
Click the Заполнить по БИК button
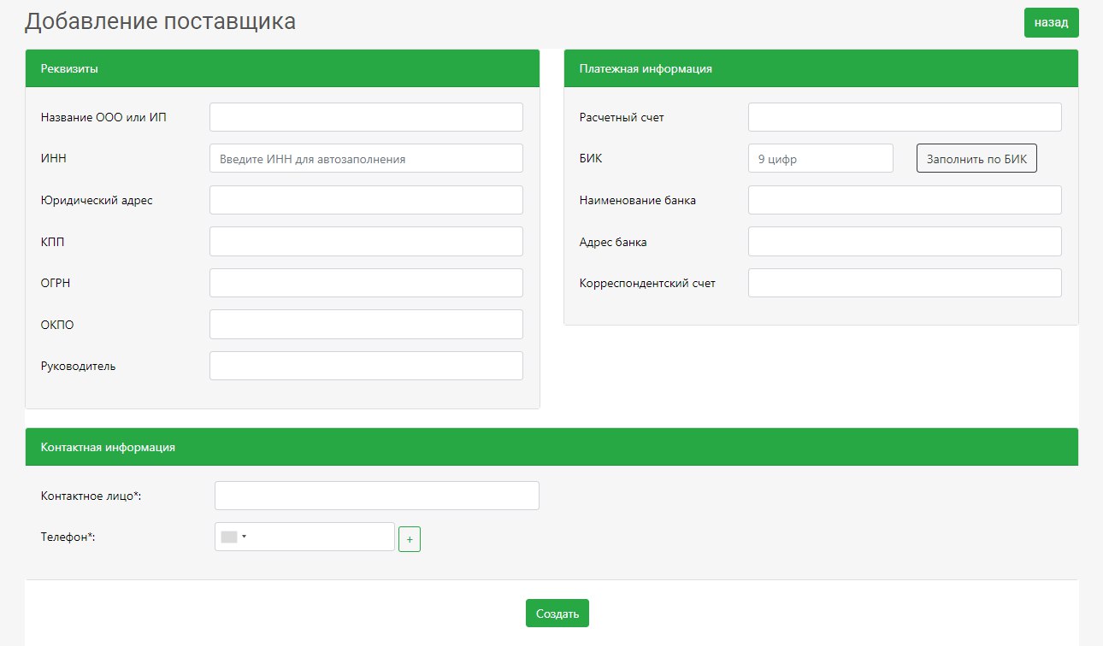pos(976,158)
